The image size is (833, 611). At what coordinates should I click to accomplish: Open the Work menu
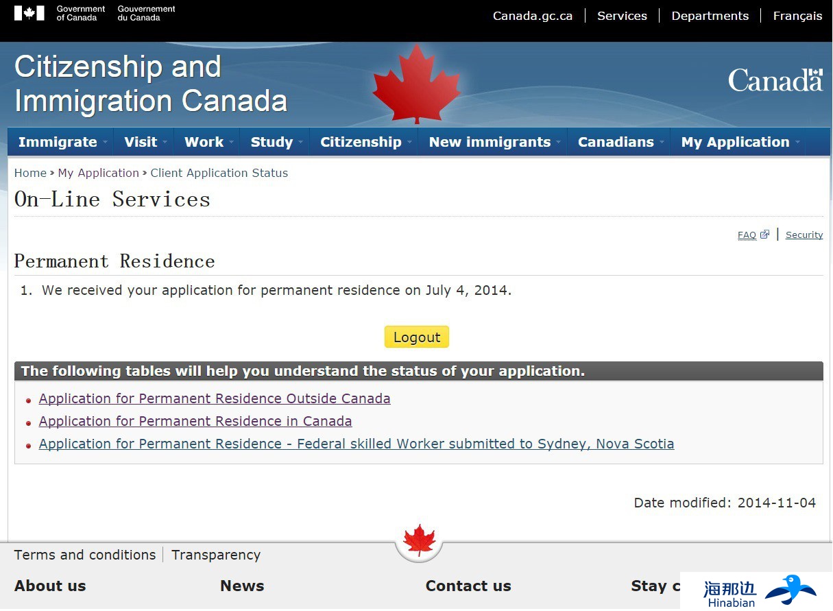(206, 142)
